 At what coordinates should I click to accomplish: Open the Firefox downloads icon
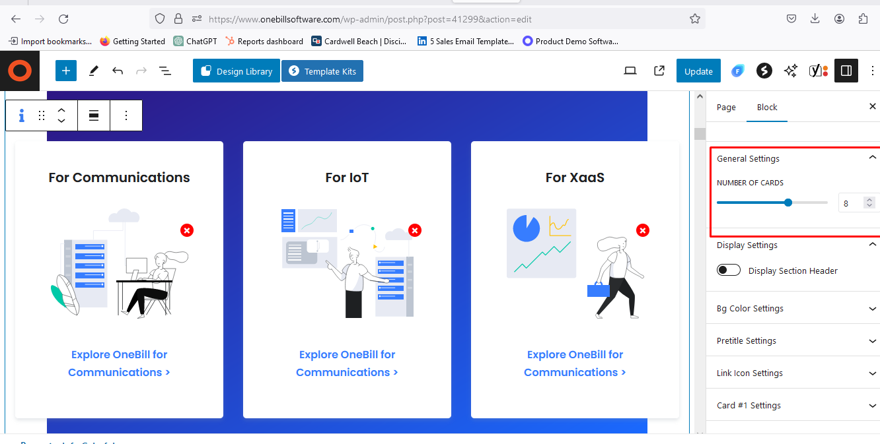(815, 18)
